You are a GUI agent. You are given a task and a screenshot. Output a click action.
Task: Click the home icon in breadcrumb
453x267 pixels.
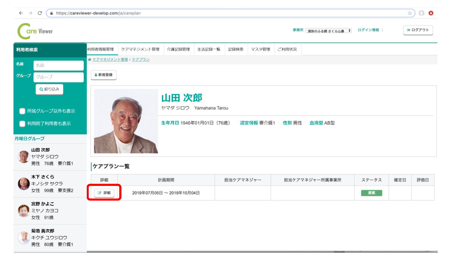tap(89, 60)
